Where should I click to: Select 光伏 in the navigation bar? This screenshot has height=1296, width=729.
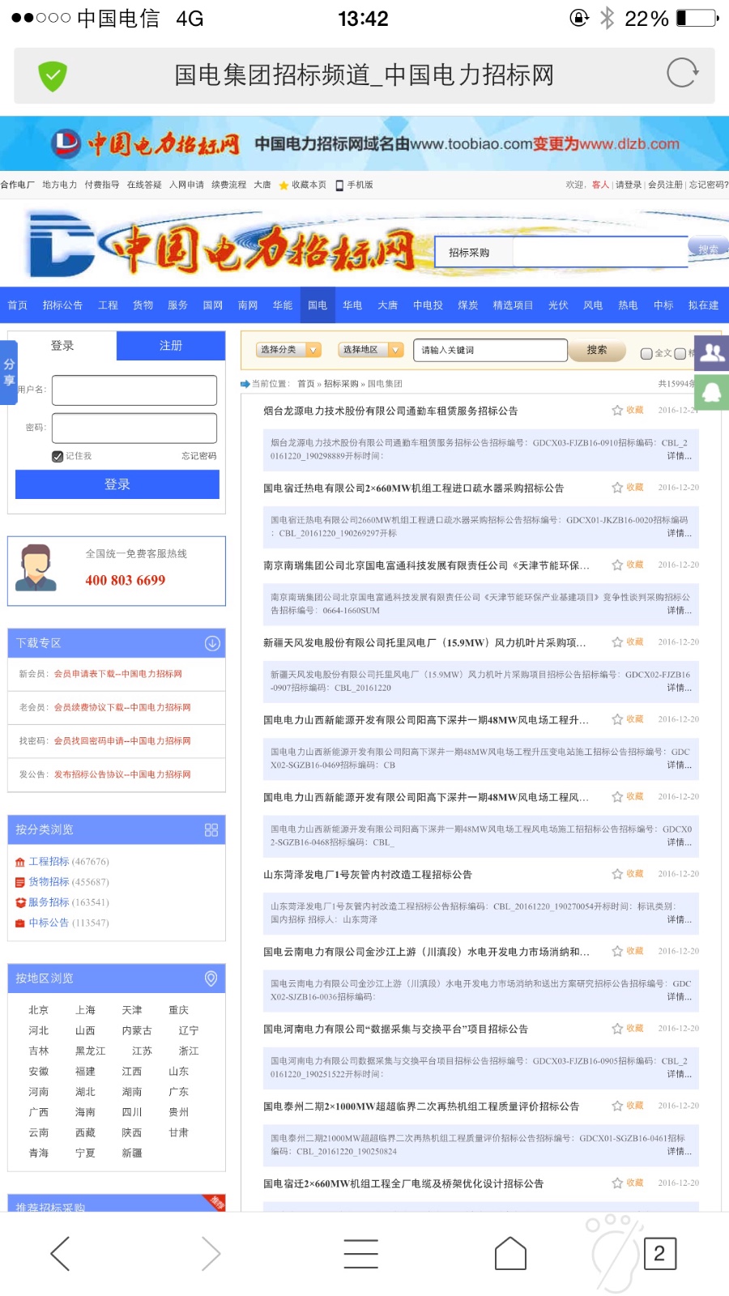coord(558,305)
